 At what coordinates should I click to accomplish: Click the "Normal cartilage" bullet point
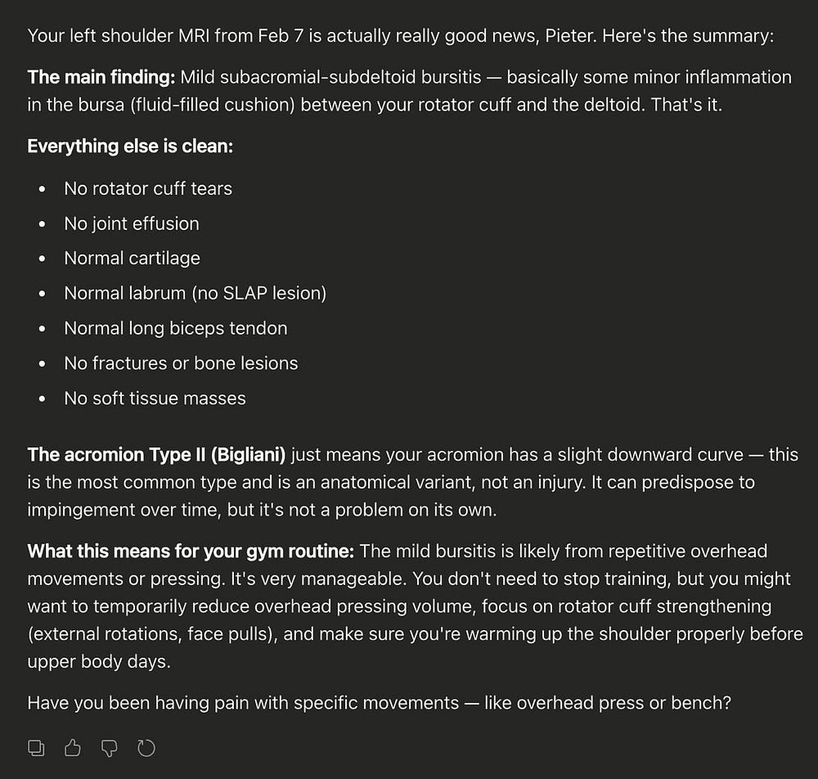click(132, 258)
